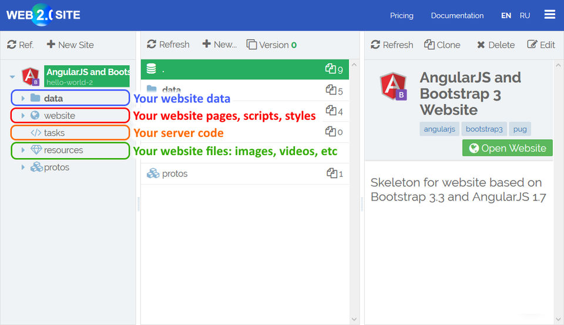Select the data tree item

(x=53, y=98)
